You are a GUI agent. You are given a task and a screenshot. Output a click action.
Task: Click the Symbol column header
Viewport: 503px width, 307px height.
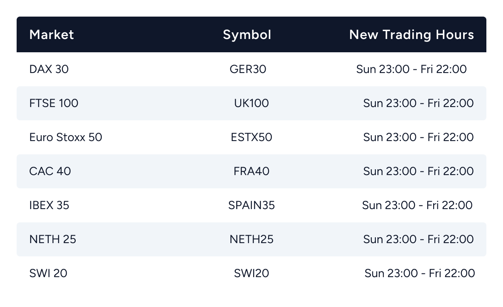click(247, 34)
